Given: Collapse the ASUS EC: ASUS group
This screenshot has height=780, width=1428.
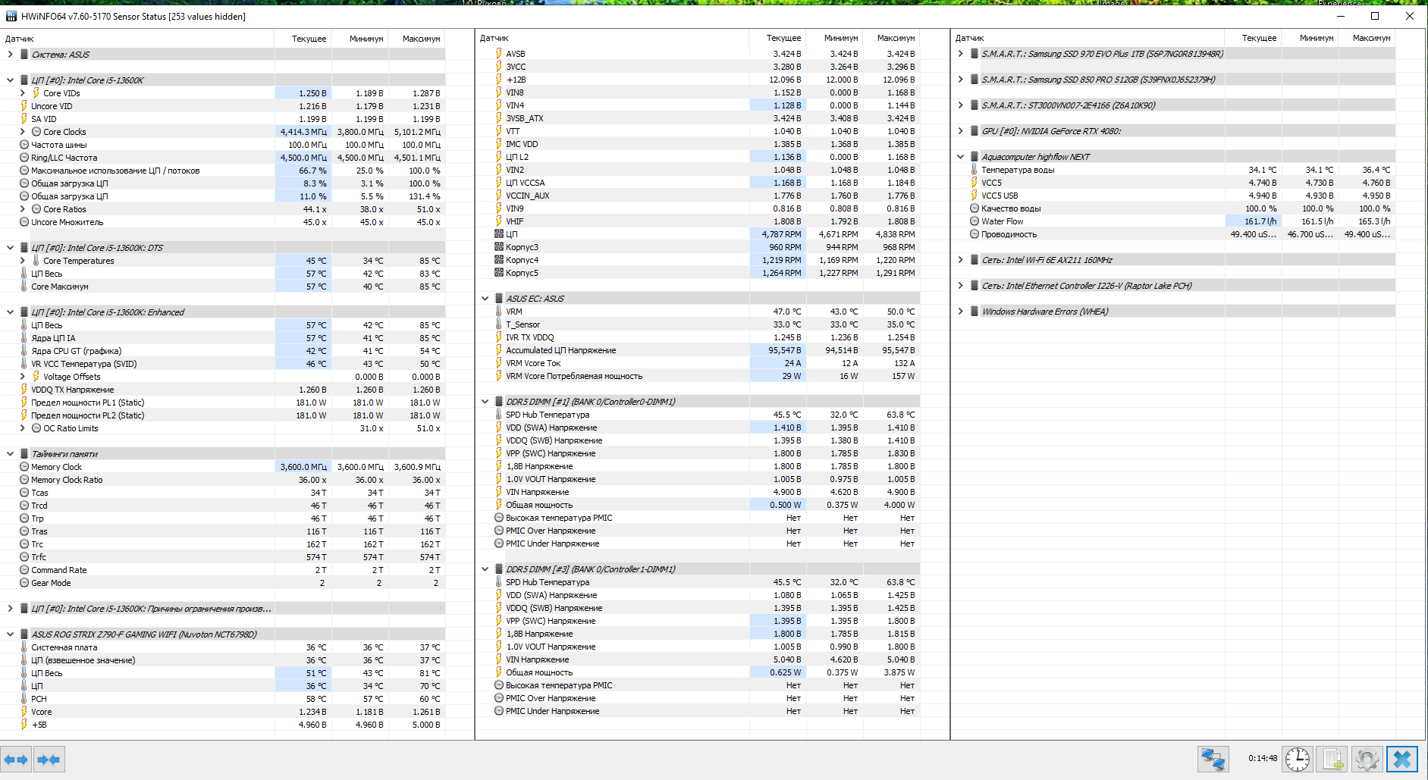Looking at the screenshot, I should pyautogui.click(x=485, y=299).
